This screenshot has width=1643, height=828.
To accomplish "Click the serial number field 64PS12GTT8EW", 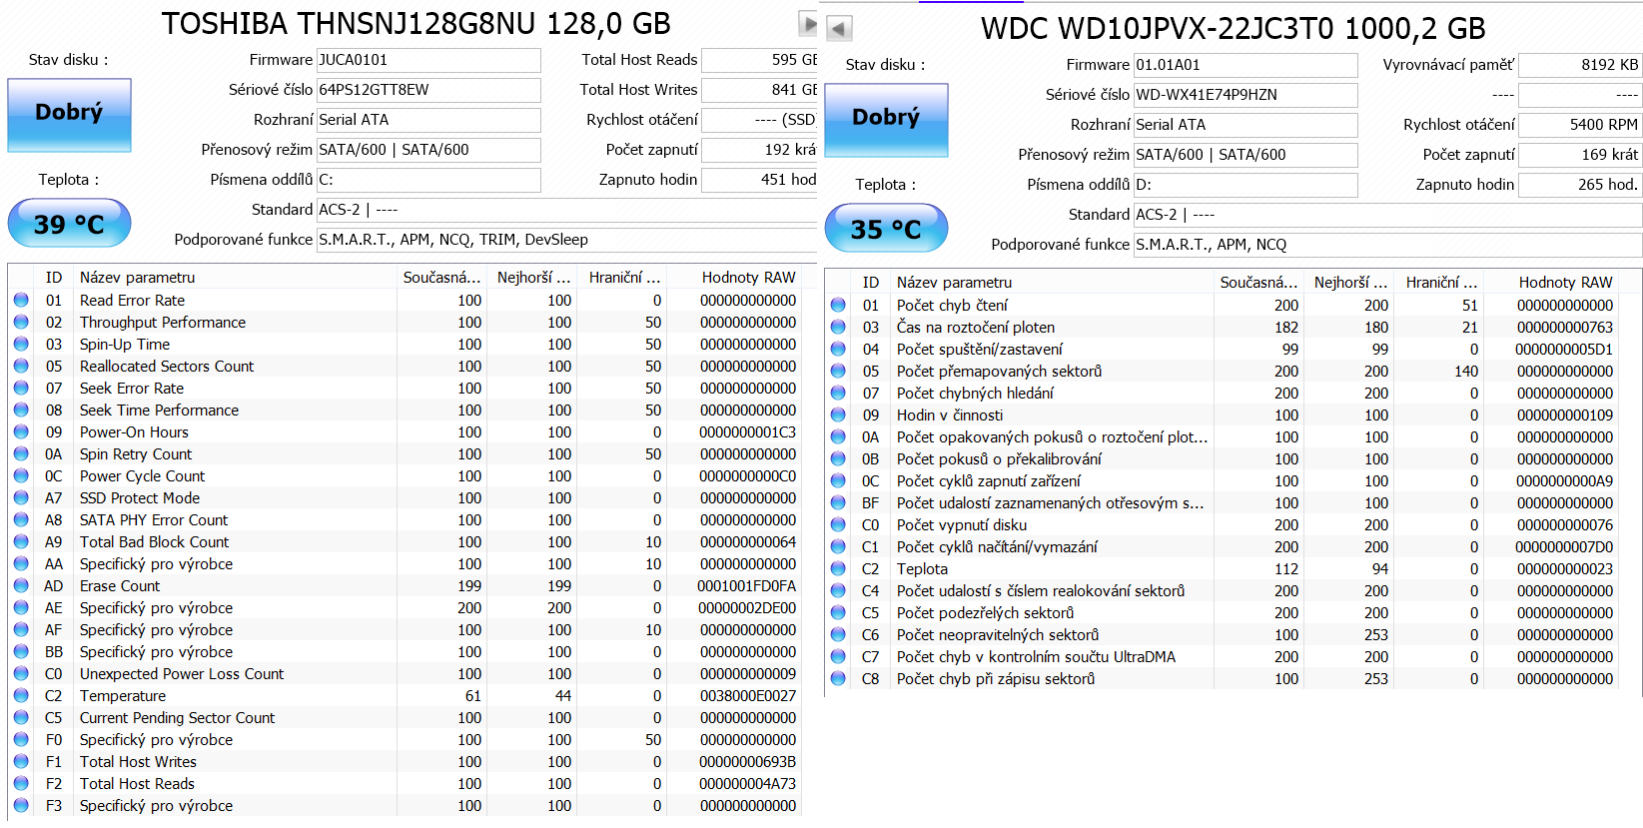I will pyautogui.click(x=428, y=90).
